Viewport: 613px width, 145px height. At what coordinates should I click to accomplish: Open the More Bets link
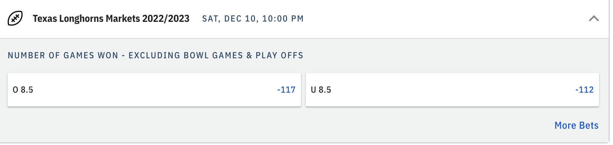(x=576, y=125)
